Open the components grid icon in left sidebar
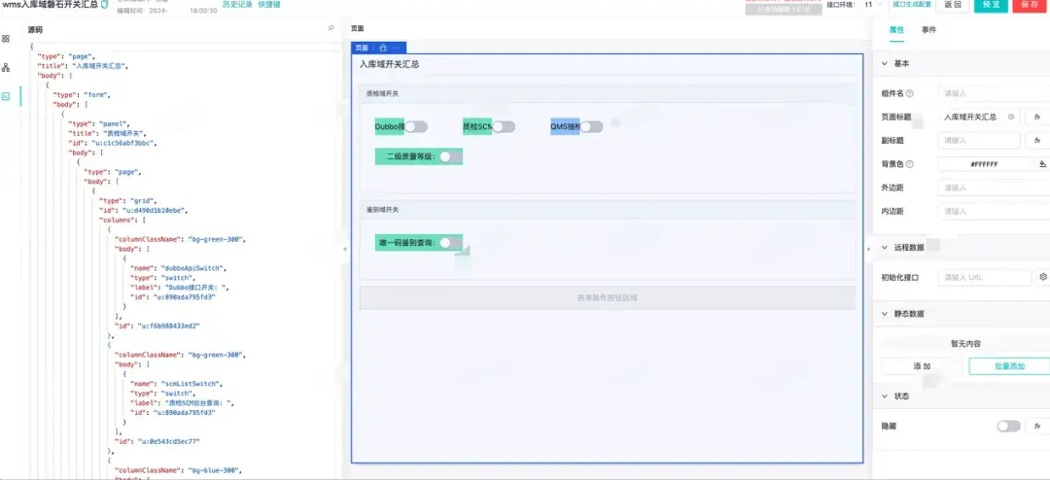The width and height of the screenshot is (1050, 480). pos(6,39)
